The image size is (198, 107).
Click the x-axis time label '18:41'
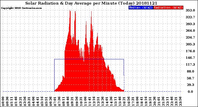coord(141,101)
